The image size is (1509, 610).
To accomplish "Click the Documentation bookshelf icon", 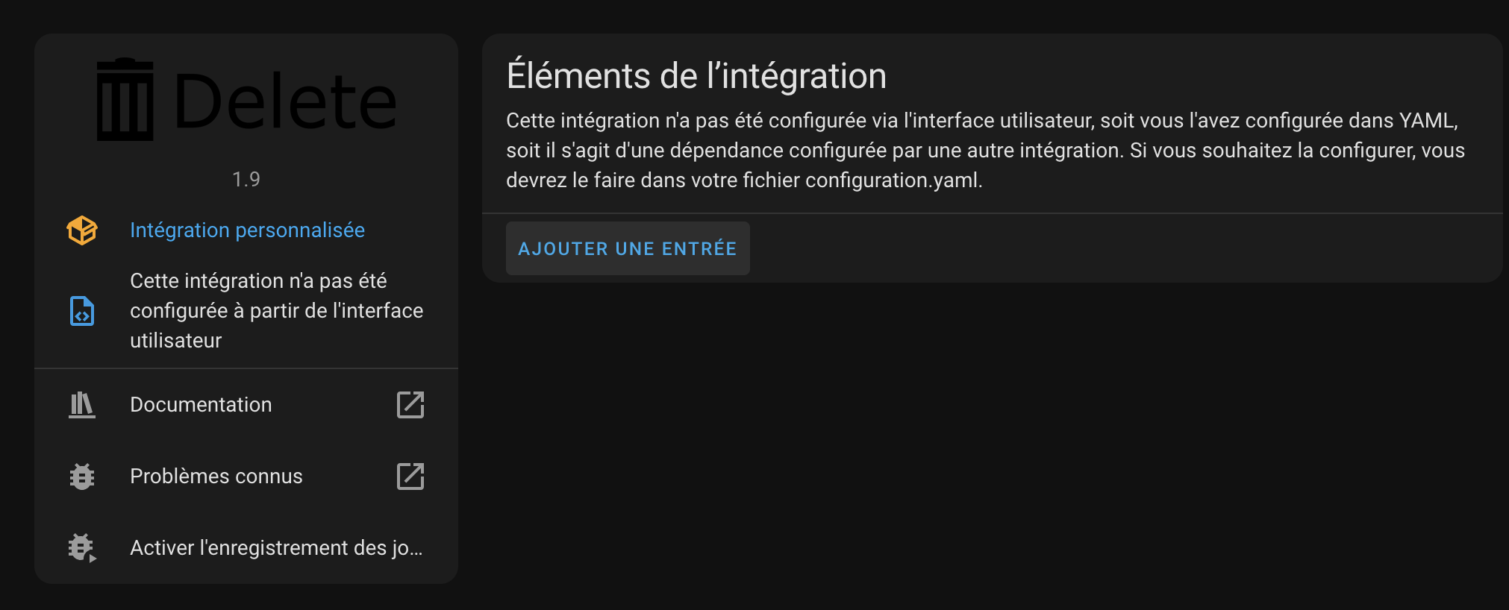I will 82,405.
